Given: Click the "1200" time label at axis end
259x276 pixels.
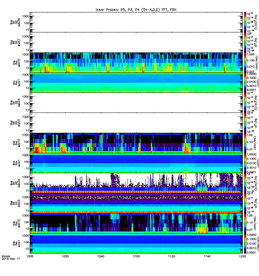Looking at the screenshot, I should point(242,256).
